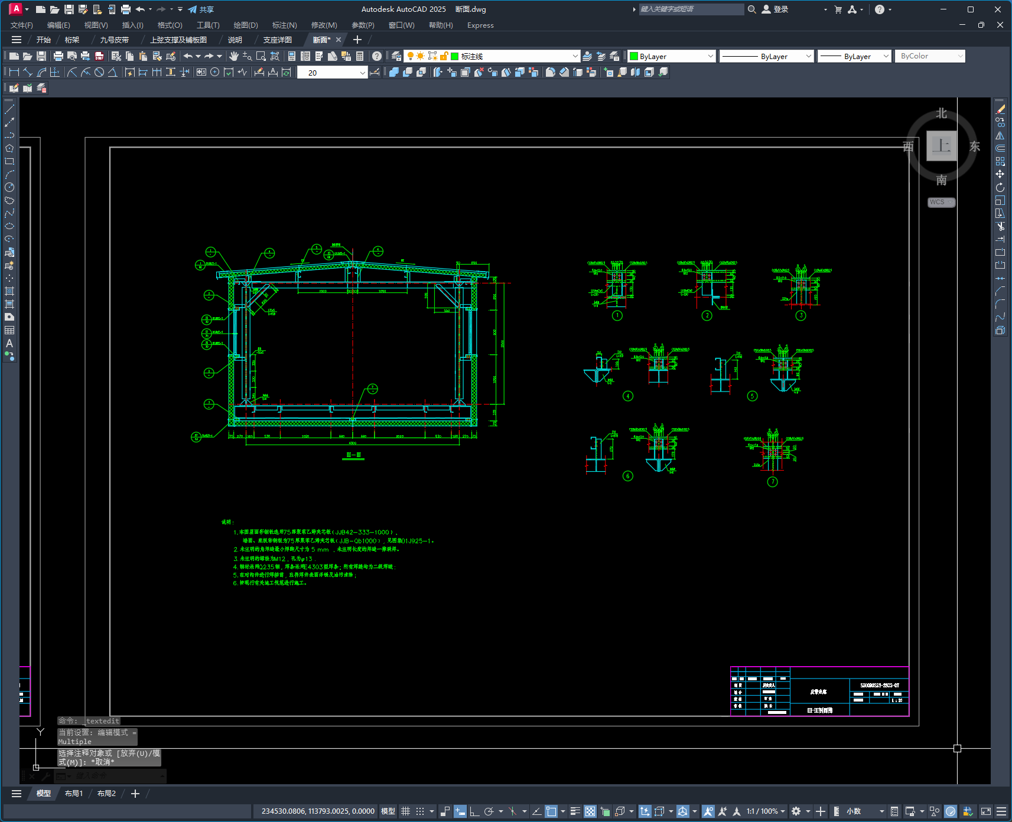Select the Hatch draw tool

coord(9,291)
